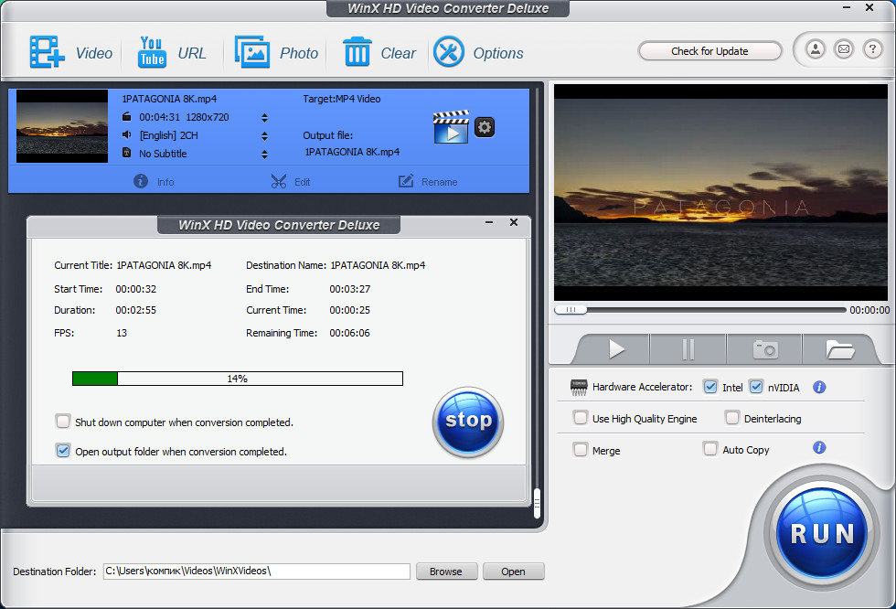Viewport: 896px width, 609px height.
Task: Open the video track selector arrows
Action: pos(264,118)
